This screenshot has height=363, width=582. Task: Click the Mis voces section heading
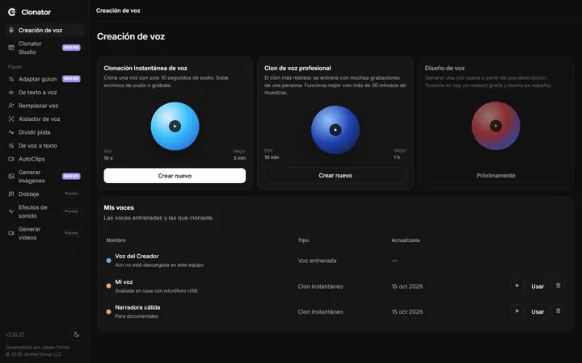tap(119, 208)
